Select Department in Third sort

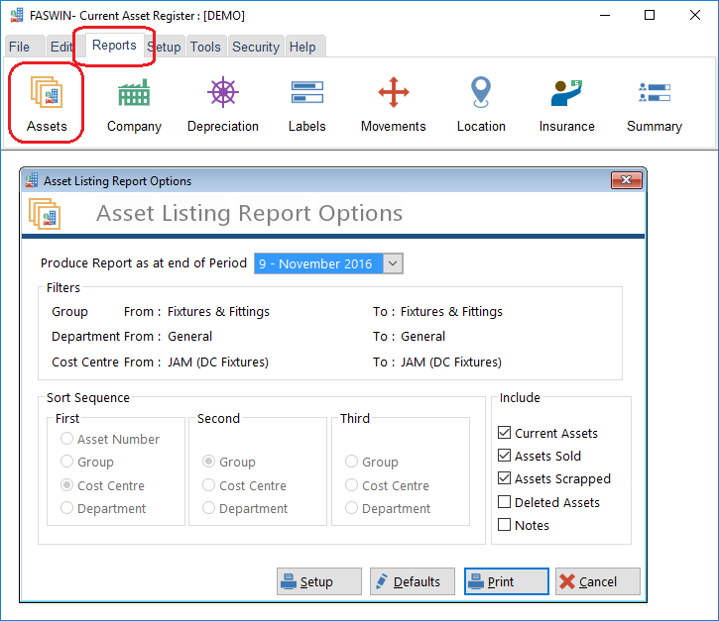[x=388, y=508]
